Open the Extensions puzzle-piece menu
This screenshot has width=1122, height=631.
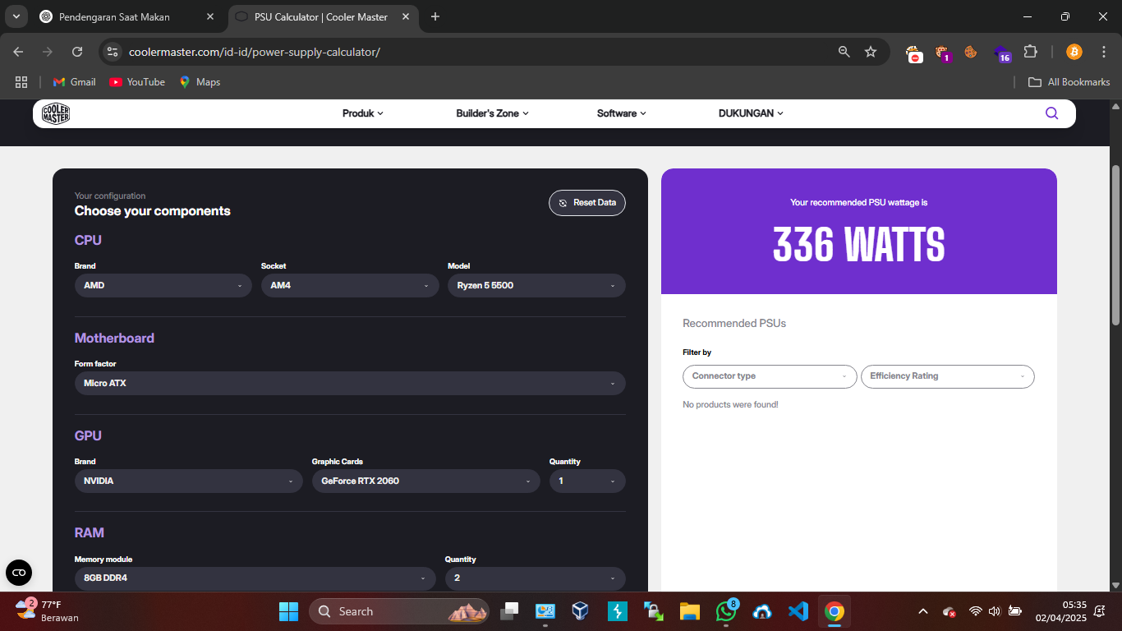pyautogui.click(x=1030, y=52)
